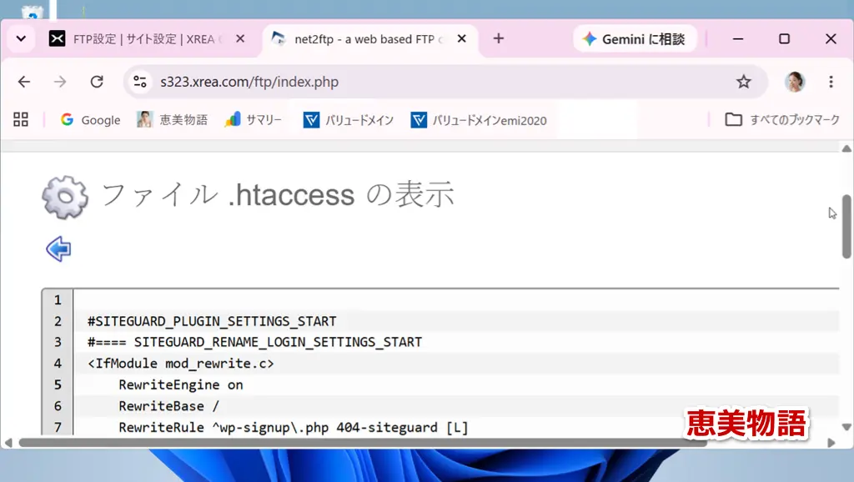
Task: Maximize the browser window
Action: pyautogui.click(x=784, y=38)
